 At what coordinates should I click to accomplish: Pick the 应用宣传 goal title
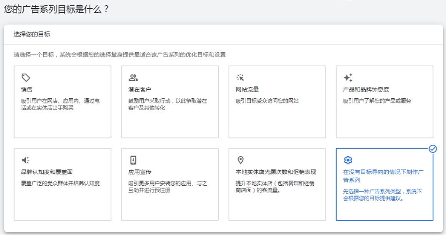point(139,172)
